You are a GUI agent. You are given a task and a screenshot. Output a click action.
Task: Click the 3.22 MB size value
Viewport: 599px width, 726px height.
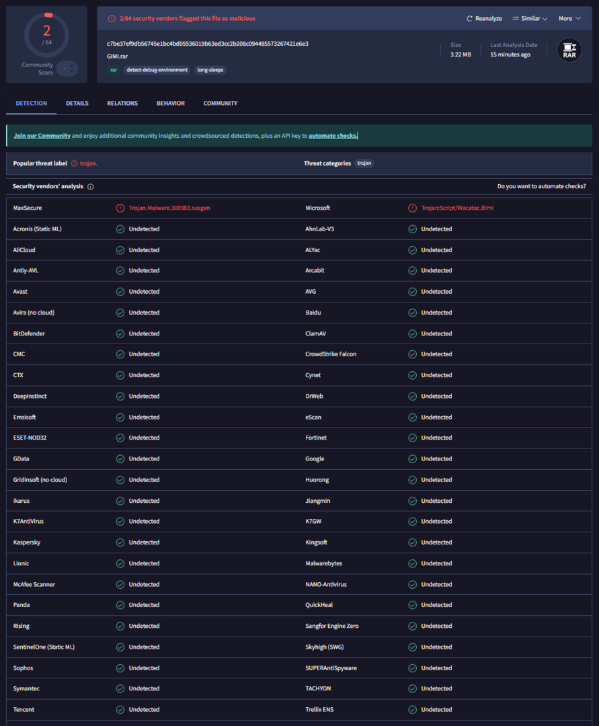[x=461, y=54]
